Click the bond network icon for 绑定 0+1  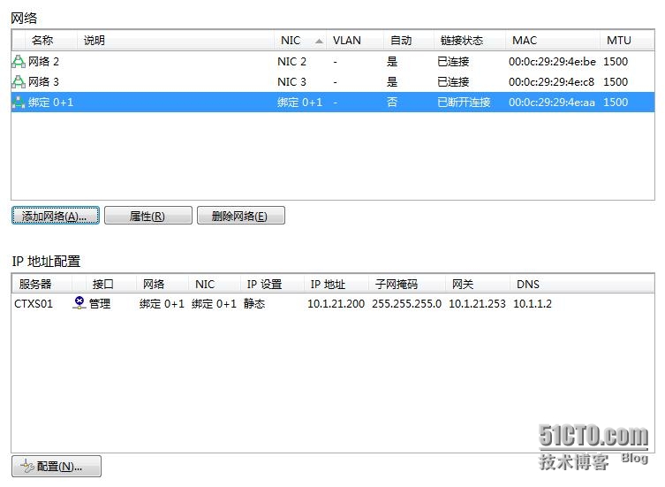(19, 103)
